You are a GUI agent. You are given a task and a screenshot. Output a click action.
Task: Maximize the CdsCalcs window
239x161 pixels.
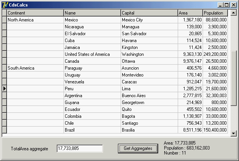(x=227, y=5)
